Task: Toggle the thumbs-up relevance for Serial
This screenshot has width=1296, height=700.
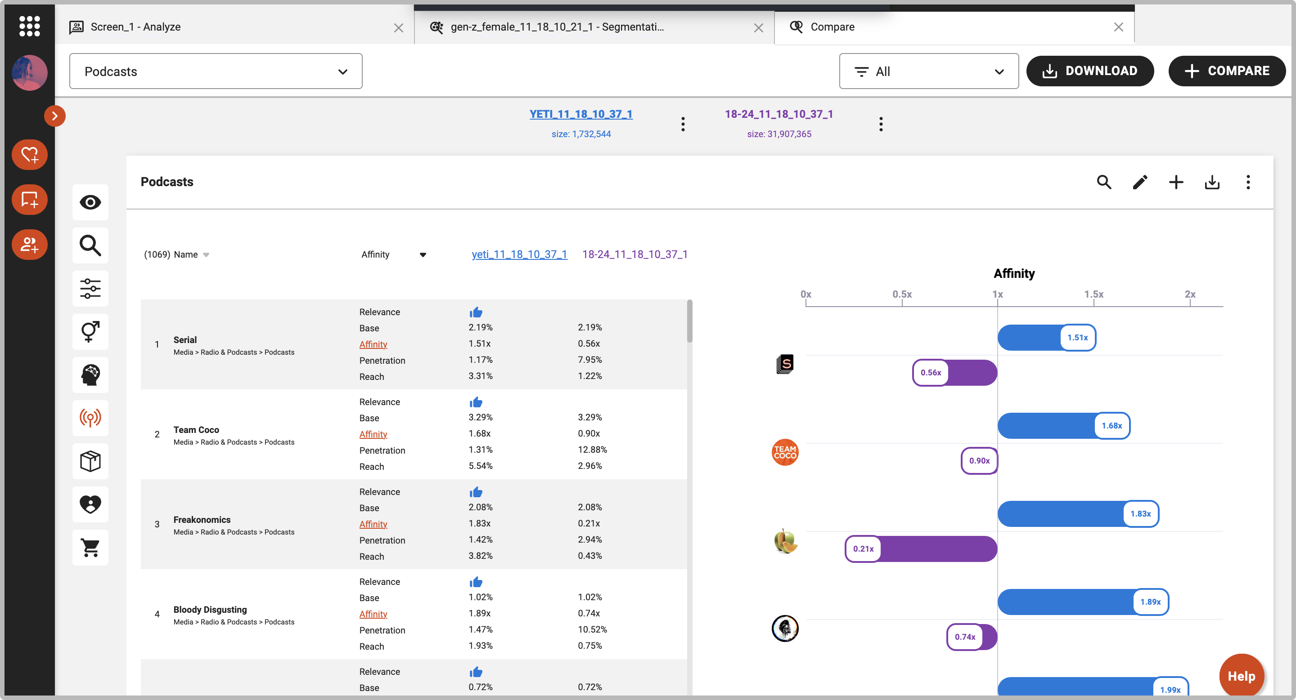Action: pos(476,312)
